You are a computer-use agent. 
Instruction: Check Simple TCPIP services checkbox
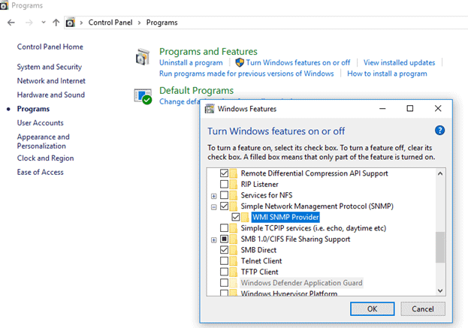coord(224,228)
